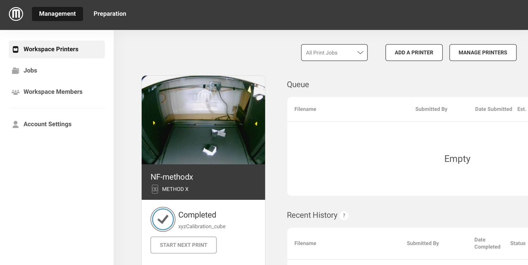Open Workspace Members in the sidebar
Screen dimensions: 528x265
click(53, 92)
